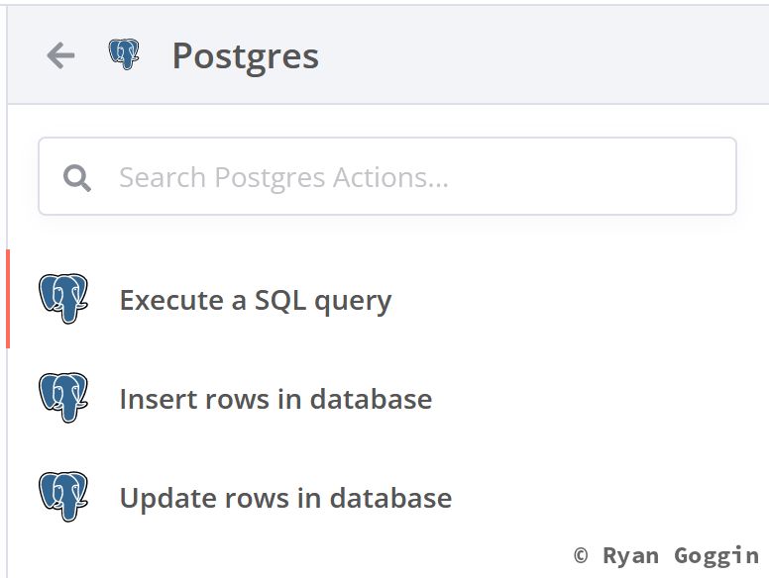Click the word 'query' in the Execute action
769x578 pixels.
pyautogui.click(x=353, y=302)
